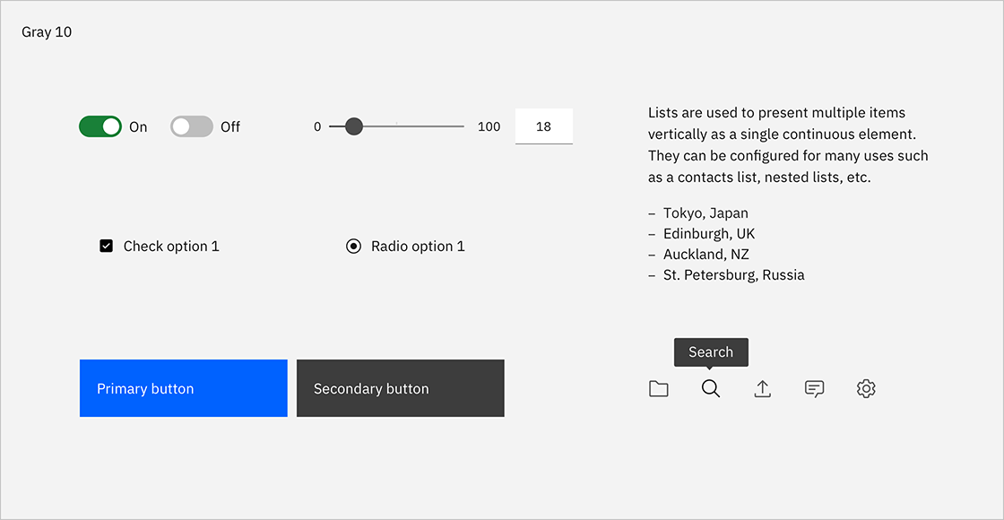Viewport: 1004px width, 520px height.
Task: Click the list item Edinburgh, UK
Action: coord(709,233)
